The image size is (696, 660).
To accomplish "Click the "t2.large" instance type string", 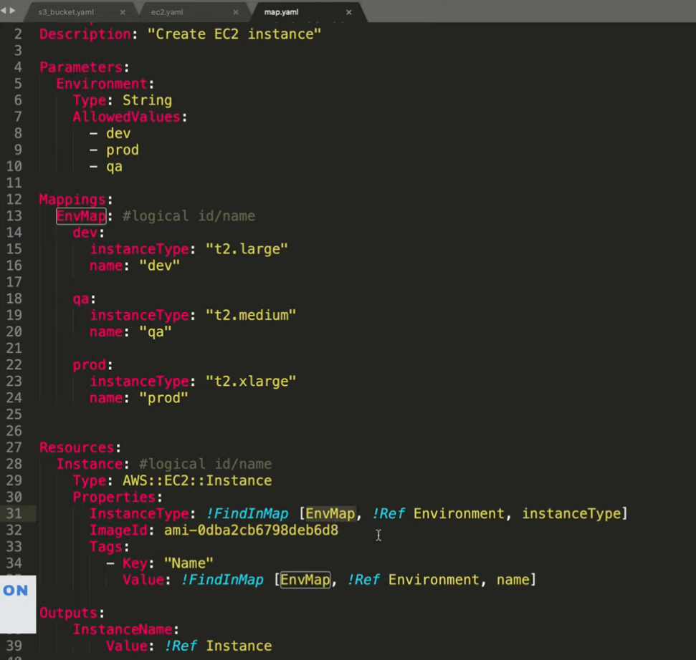I will click(247, 249).
